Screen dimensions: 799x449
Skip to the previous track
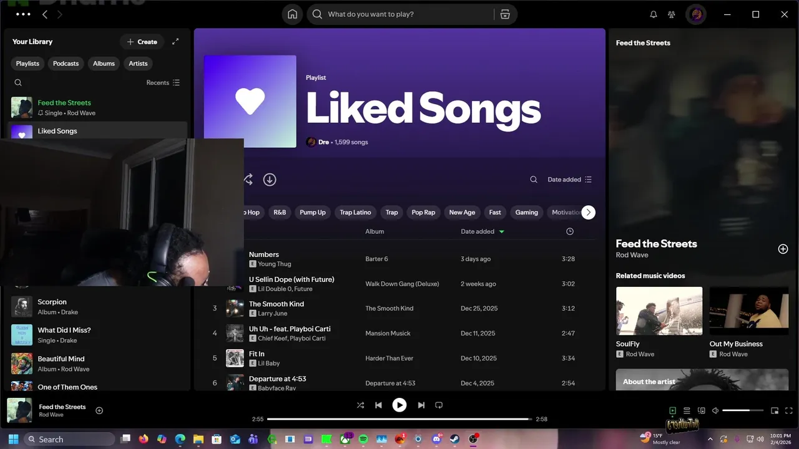(378, 405)
